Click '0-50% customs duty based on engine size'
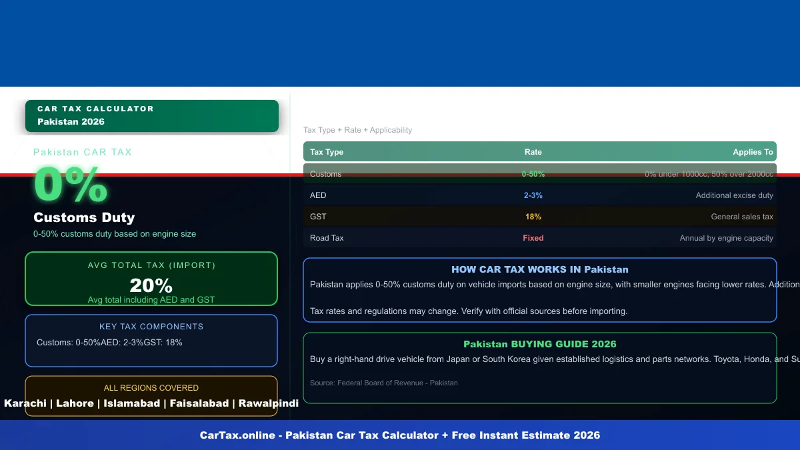The height and width of the screenshot is (450, 800). click(115, 234)
